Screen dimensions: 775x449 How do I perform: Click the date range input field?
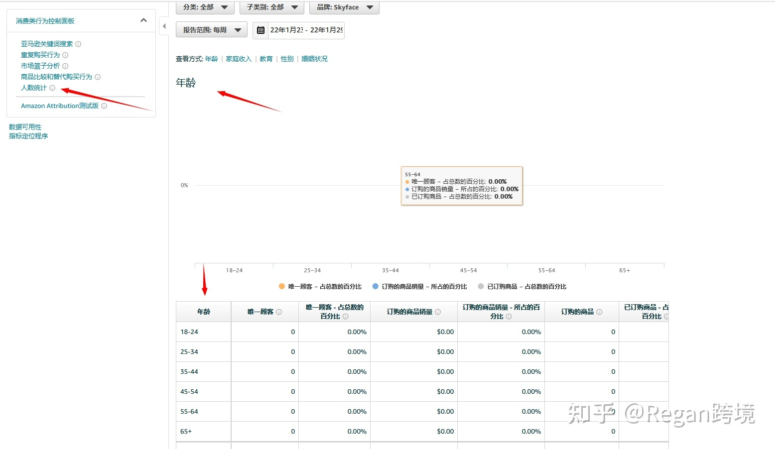pos(306,30)
